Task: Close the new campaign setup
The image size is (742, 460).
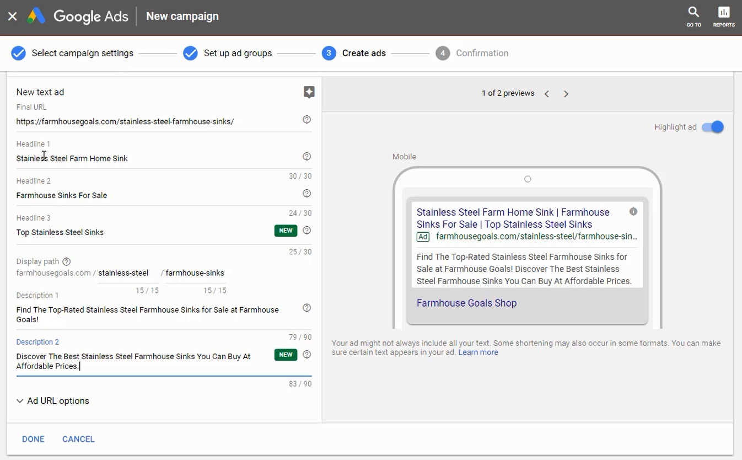Action: tap(12, 17)
